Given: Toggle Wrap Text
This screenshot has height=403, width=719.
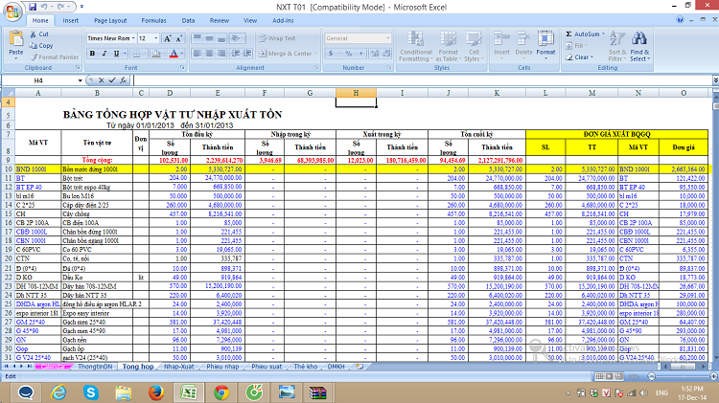Looking at the screenshot, I should pyautogui.click(x=276, y=38).
